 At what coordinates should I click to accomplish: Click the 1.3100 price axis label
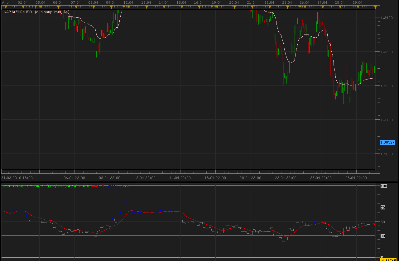point(387,120)
